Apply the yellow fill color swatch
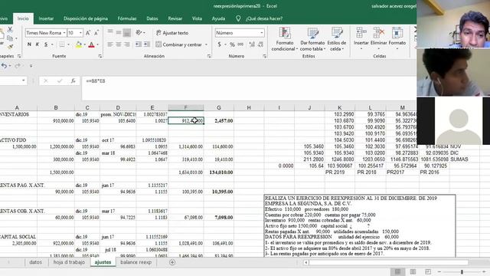The height and width of the screenshot is (276, 490). point(79,44)
